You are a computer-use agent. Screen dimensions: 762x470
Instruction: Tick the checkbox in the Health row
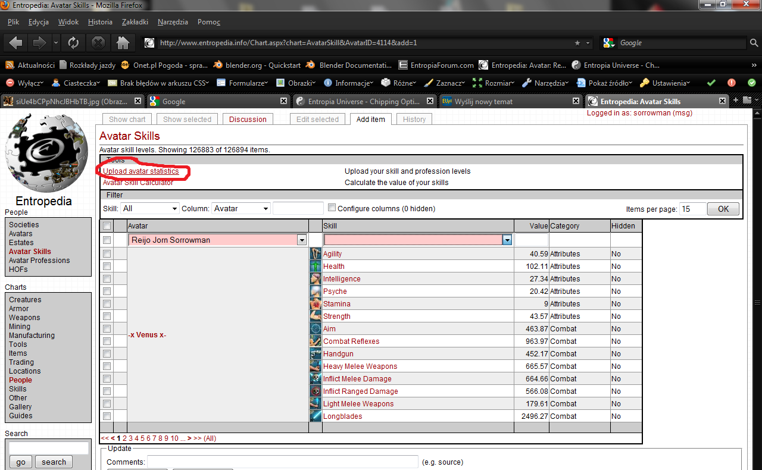tap(107, 267)
